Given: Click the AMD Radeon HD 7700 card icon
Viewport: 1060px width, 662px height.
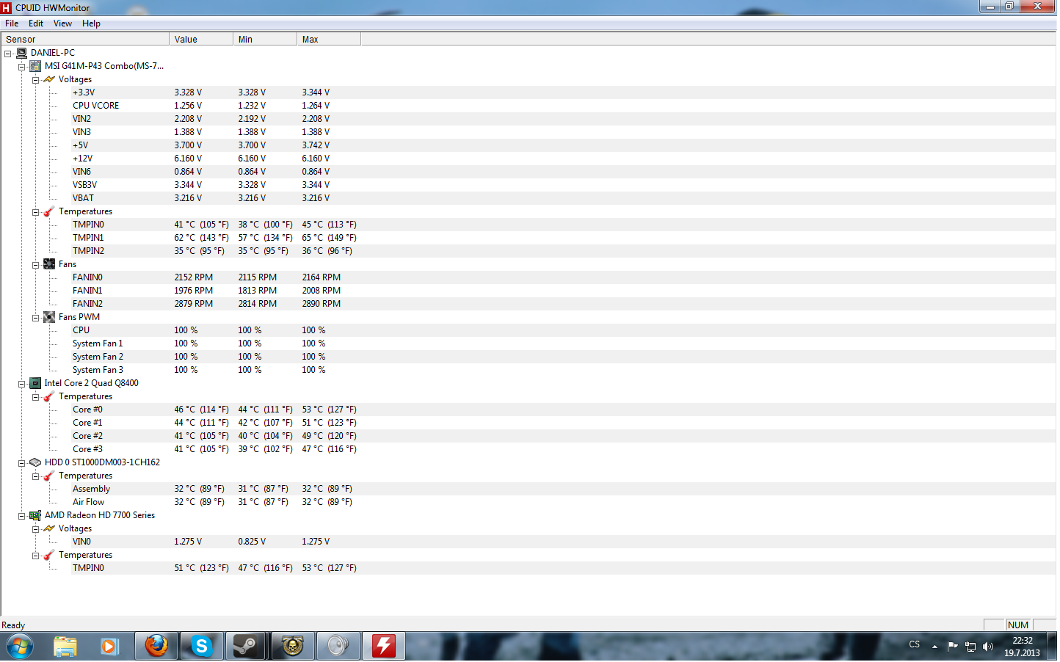Looking at the screenshot, I should 35,515.
